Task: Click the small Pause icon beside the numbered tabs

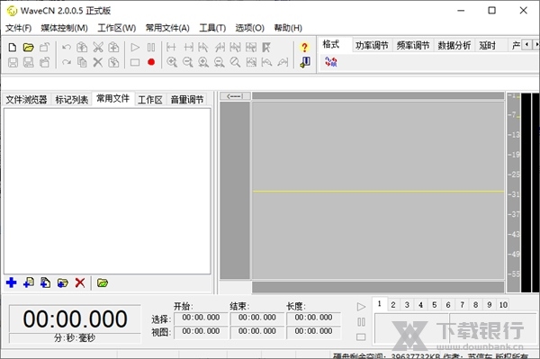Action: [x=361, y=322]
